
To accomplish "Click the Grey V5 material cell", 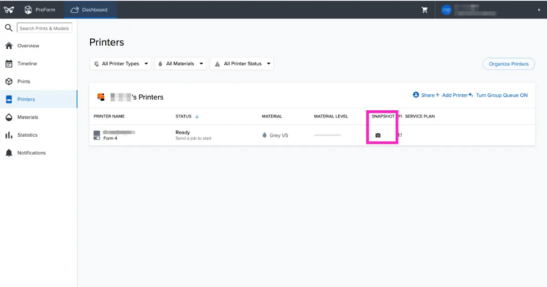I will click(x=275, y=135).
